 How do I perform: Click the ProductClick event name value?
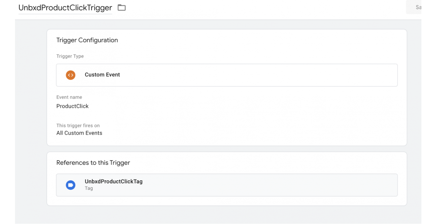pyautogui.click(x=73, y=106)
